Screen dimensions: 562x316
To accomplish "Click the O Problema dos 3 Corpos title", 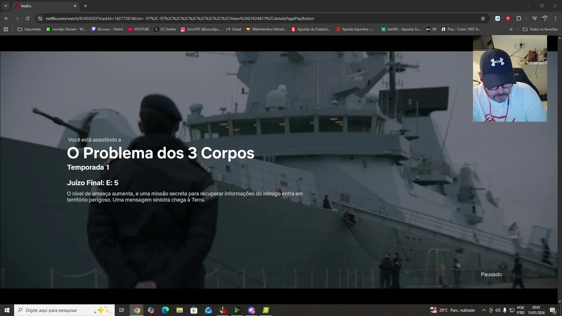I will [161, 153].
